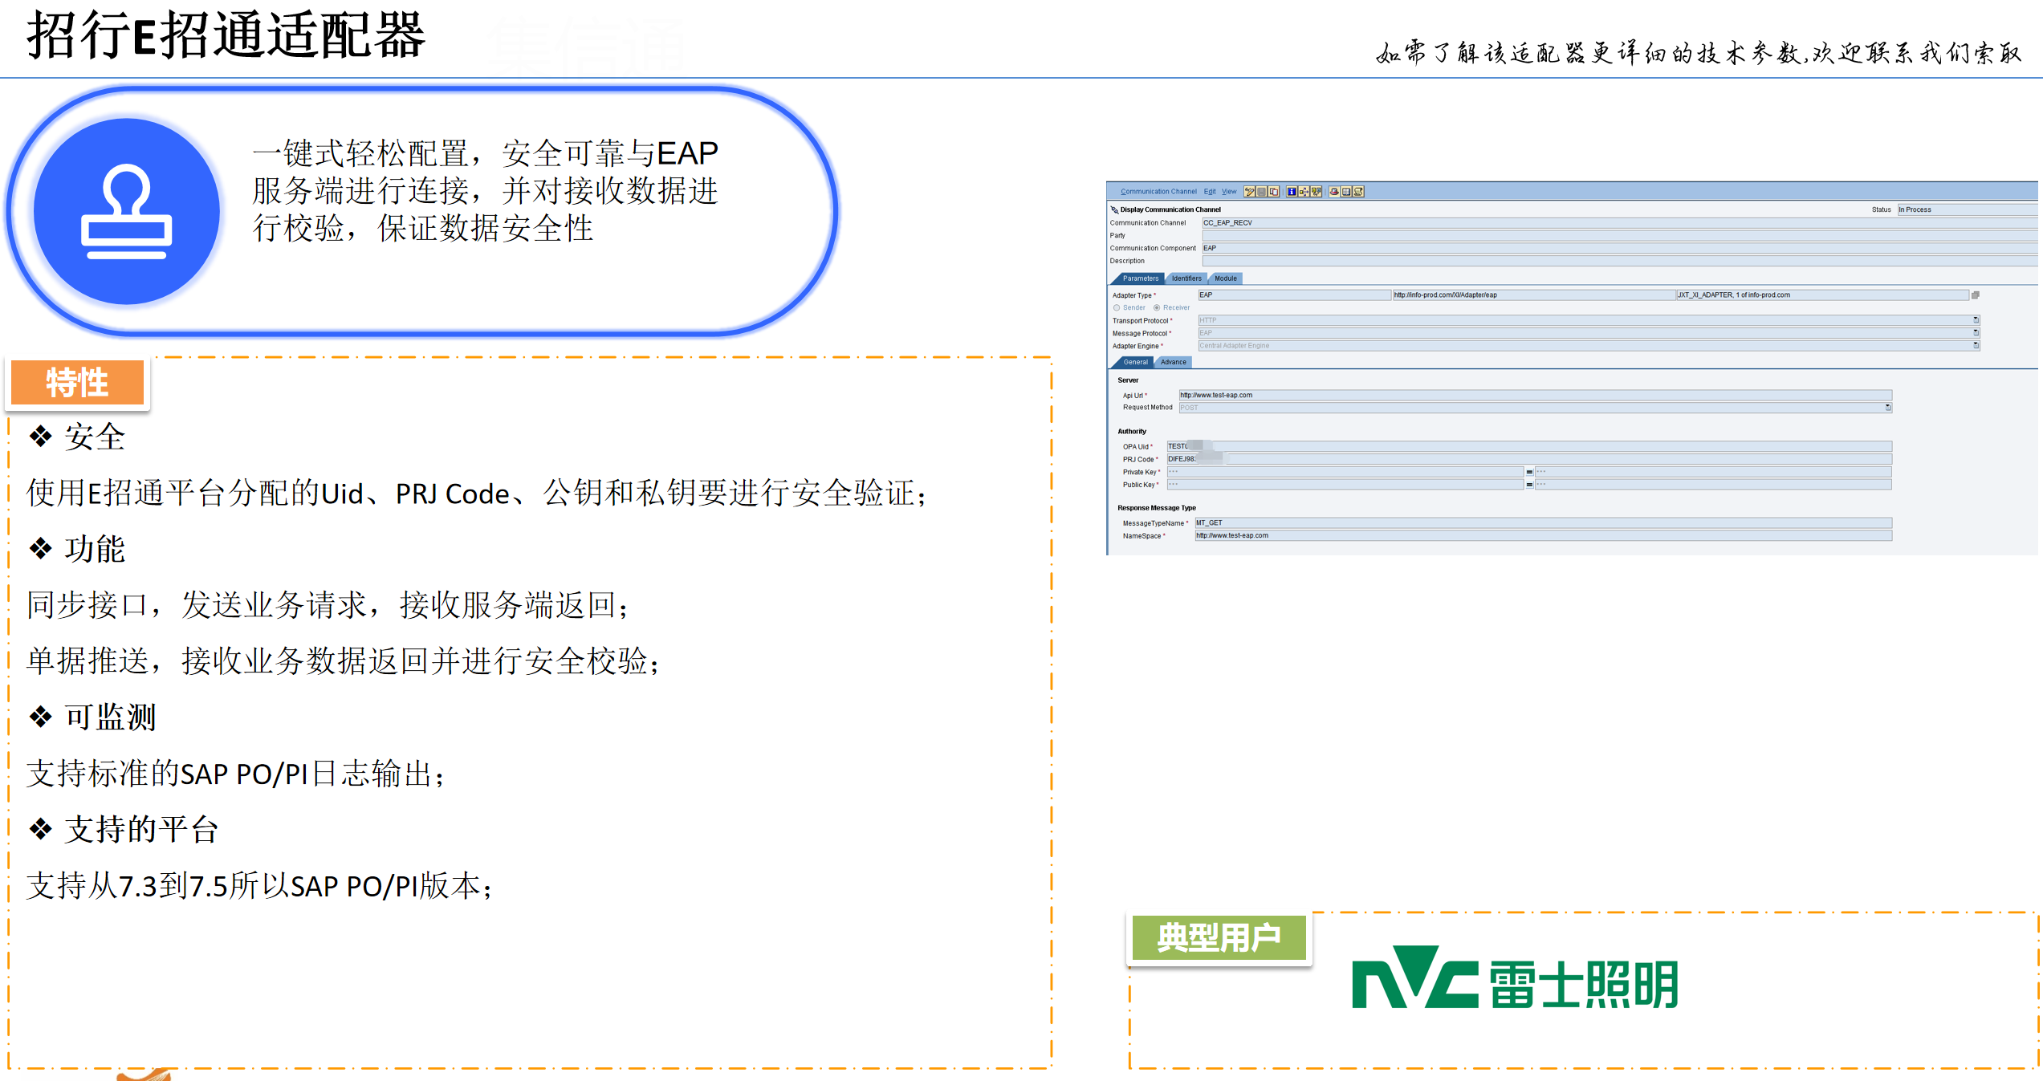Click the equals icon in Private Key row
Viewport: 2043px width, 1081px height.
click(x=1529, y=472)
